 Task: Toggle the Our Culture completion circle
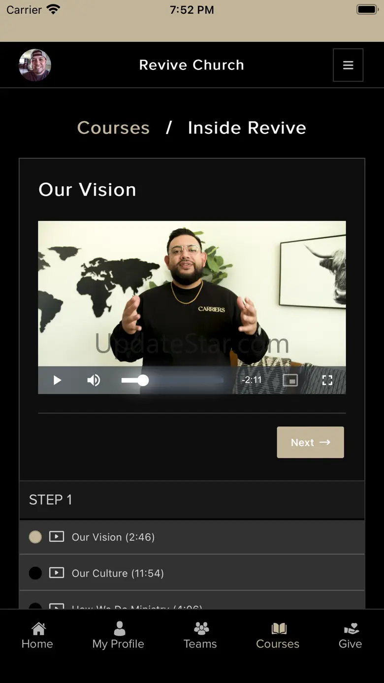pyautogui.click(x=35, y=573)
